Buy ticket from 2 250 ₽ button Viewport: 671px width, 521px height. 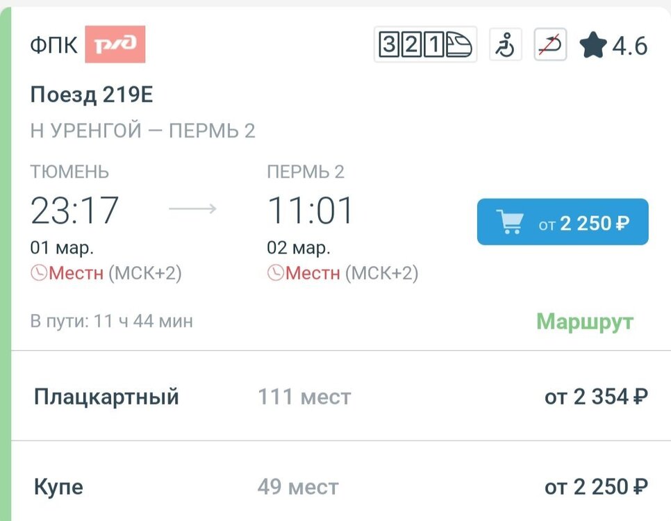[x=563, y=222]
